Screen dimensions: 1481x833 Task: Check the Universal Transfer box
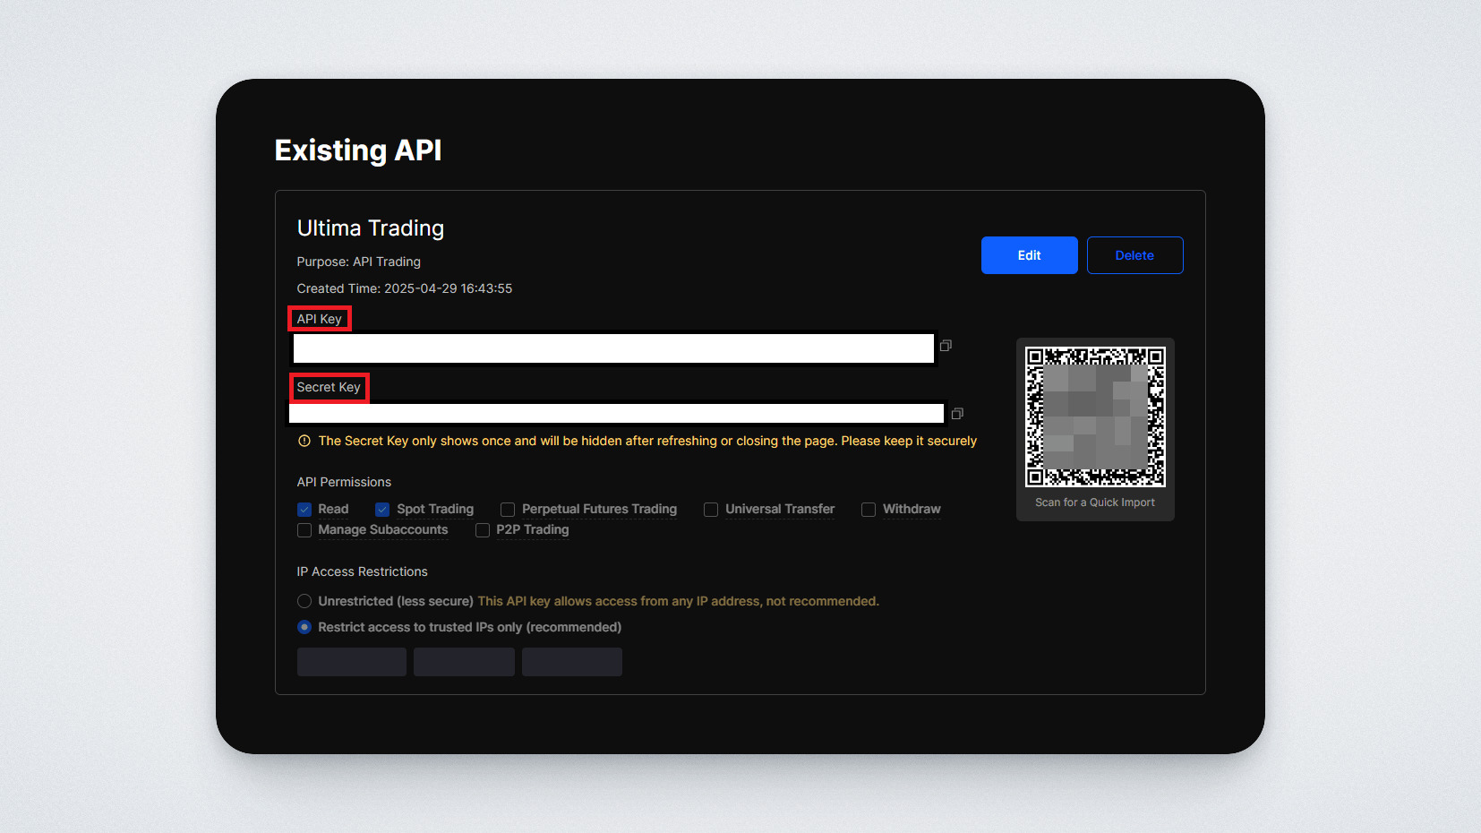tap(711, 510)
